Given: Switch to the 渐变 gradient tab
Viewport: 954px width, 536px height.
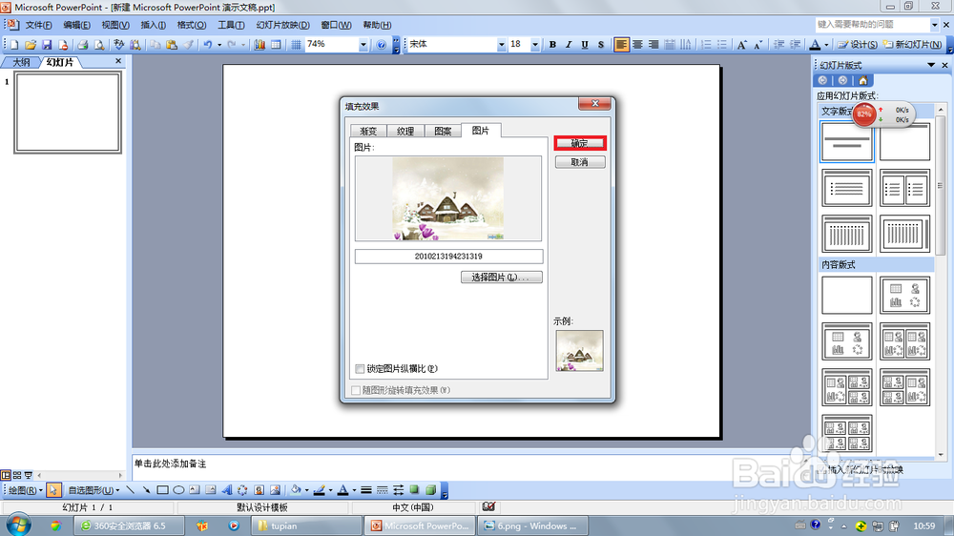Looking at the screenshot, I should (368, 131).
